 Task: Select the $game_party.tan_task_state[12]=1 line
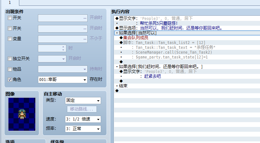tap(187, 57)
